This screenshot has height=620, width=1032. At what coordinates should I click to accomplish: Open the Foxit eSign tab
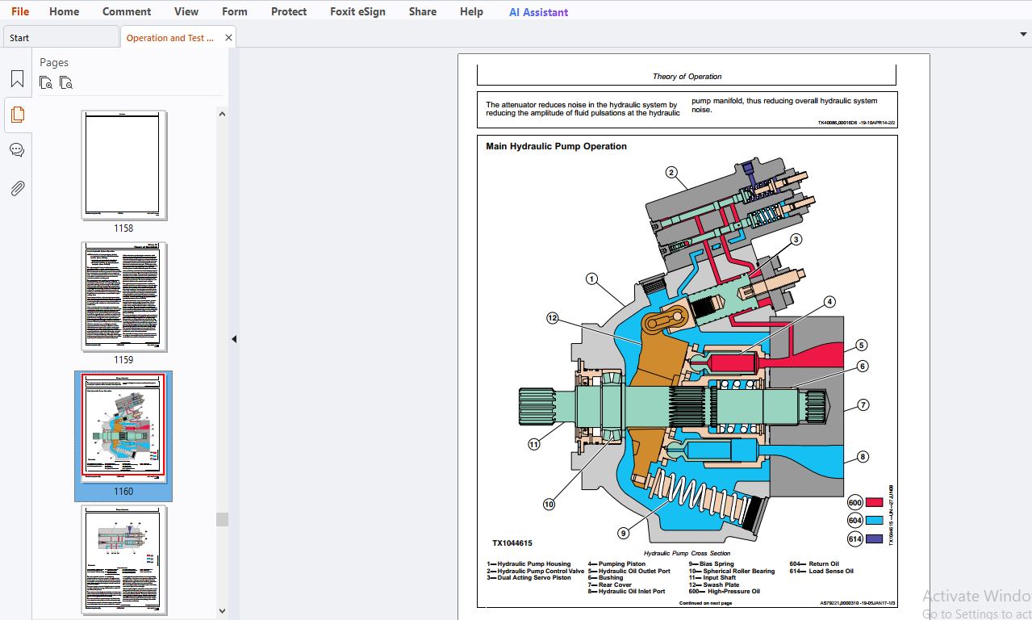point(357,11)
